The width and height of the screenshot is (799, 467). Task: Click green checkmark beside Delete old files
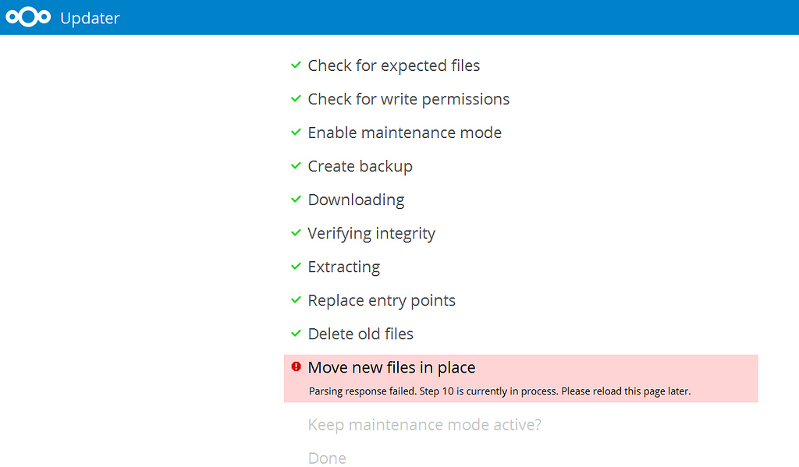(x=296, y=334)
